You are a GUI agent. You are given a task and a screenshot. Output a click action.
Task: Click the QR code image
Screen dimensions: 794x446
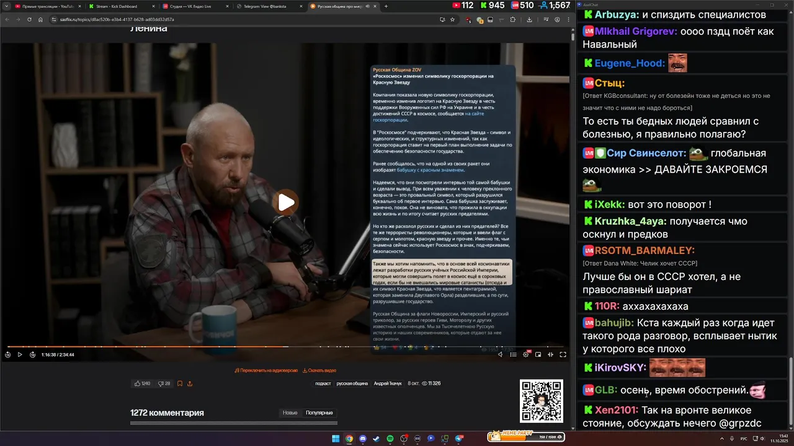(542, 401)
